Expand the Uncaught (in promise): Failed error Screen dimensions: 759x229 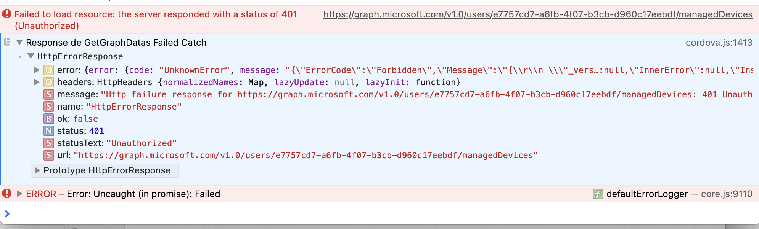coord(19,194)
